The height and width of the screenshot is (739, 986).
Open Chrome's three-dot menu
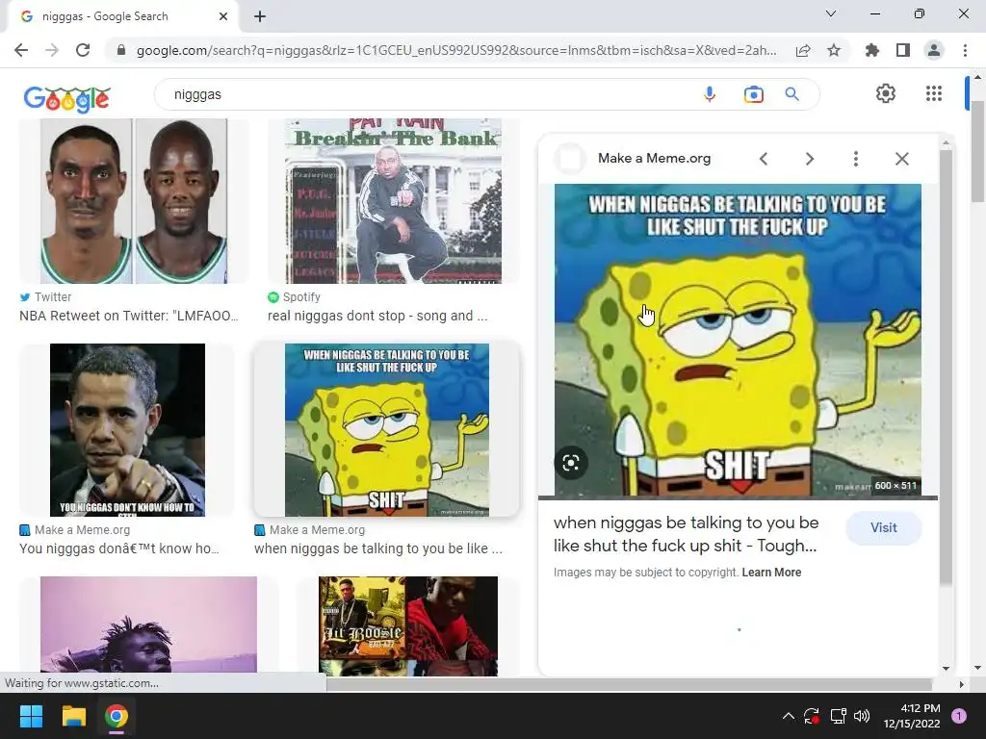[965, 50]
